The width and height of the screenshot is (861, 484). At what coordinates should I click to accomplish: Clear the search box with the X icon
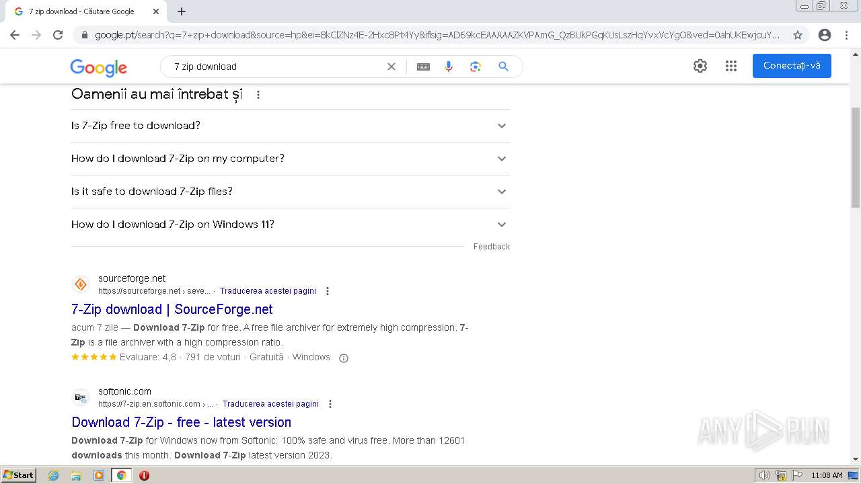tap(391, 67)
